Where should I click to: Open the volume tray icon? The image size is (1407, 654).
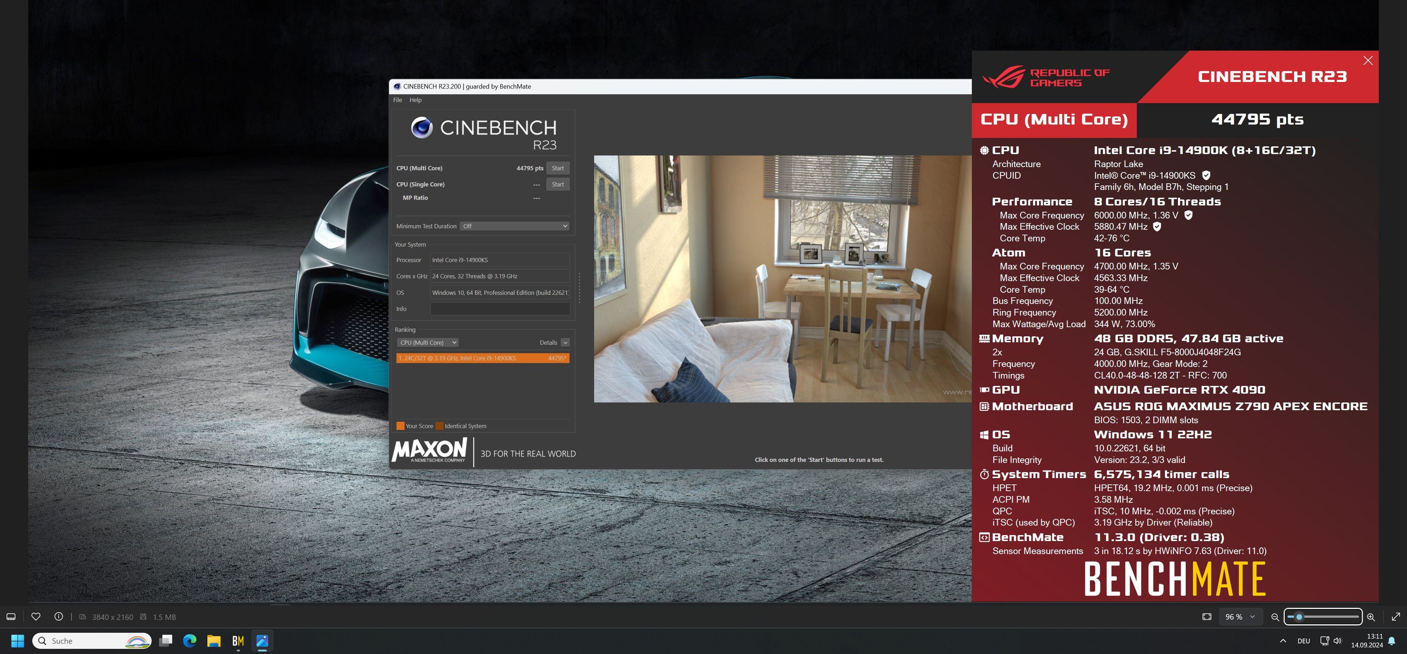pos(1337,641)
